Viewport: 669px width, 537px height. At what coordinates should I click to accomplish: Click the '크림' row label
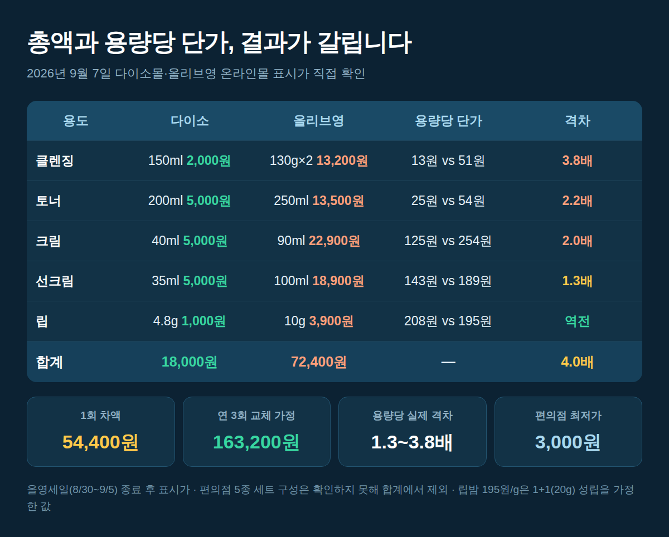(49, 241)
